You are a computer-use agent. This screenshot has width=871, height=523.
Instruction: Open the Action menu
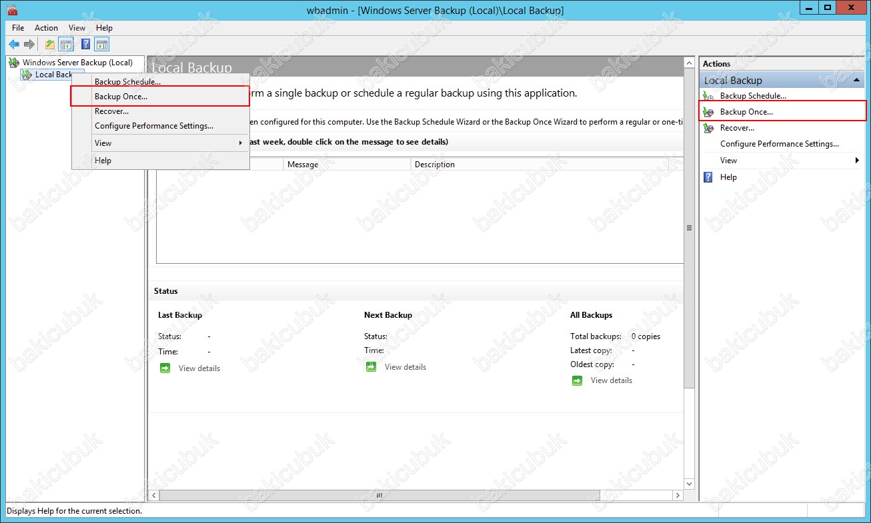click(x=46, y=28)
